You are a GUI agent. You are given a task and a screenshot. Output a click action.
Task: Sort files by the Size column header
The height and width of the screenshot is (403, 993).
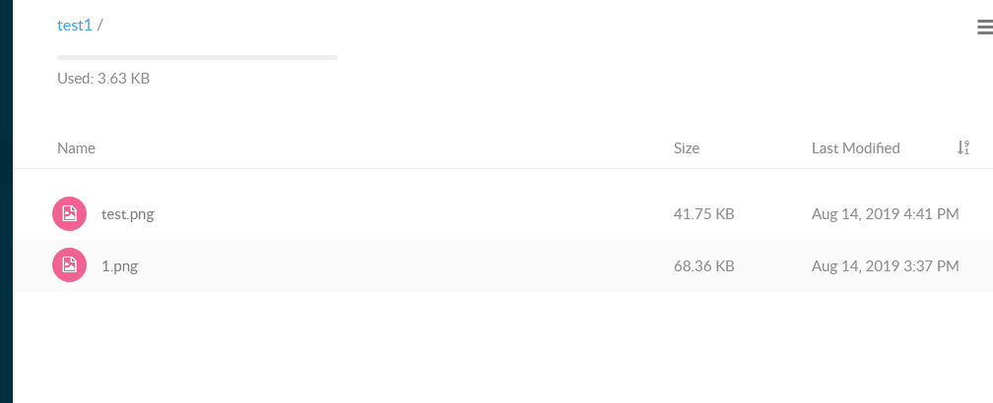click(686, 148)
